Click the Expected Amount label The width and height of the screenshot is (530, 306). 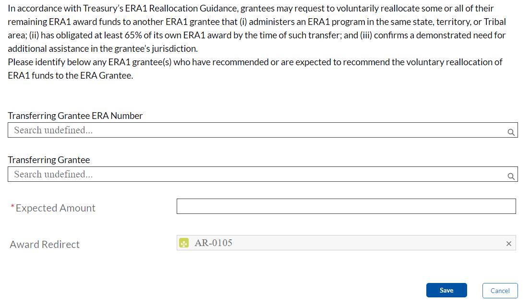(56, 208)
